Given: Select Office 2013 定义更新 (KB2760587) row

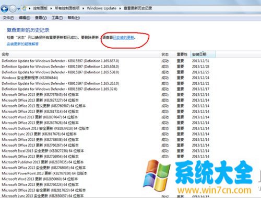Looking at the screenshot, I should (x=105, y=106).
